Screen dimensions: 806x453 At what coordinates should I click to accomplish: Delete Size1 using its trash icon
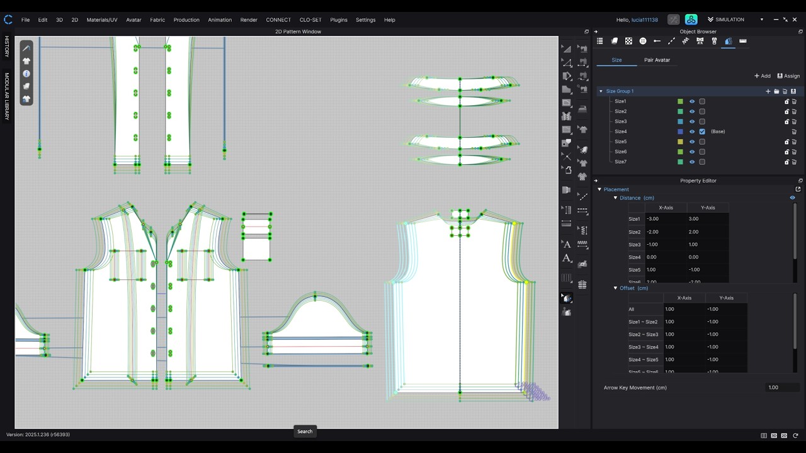click(794, 101)
